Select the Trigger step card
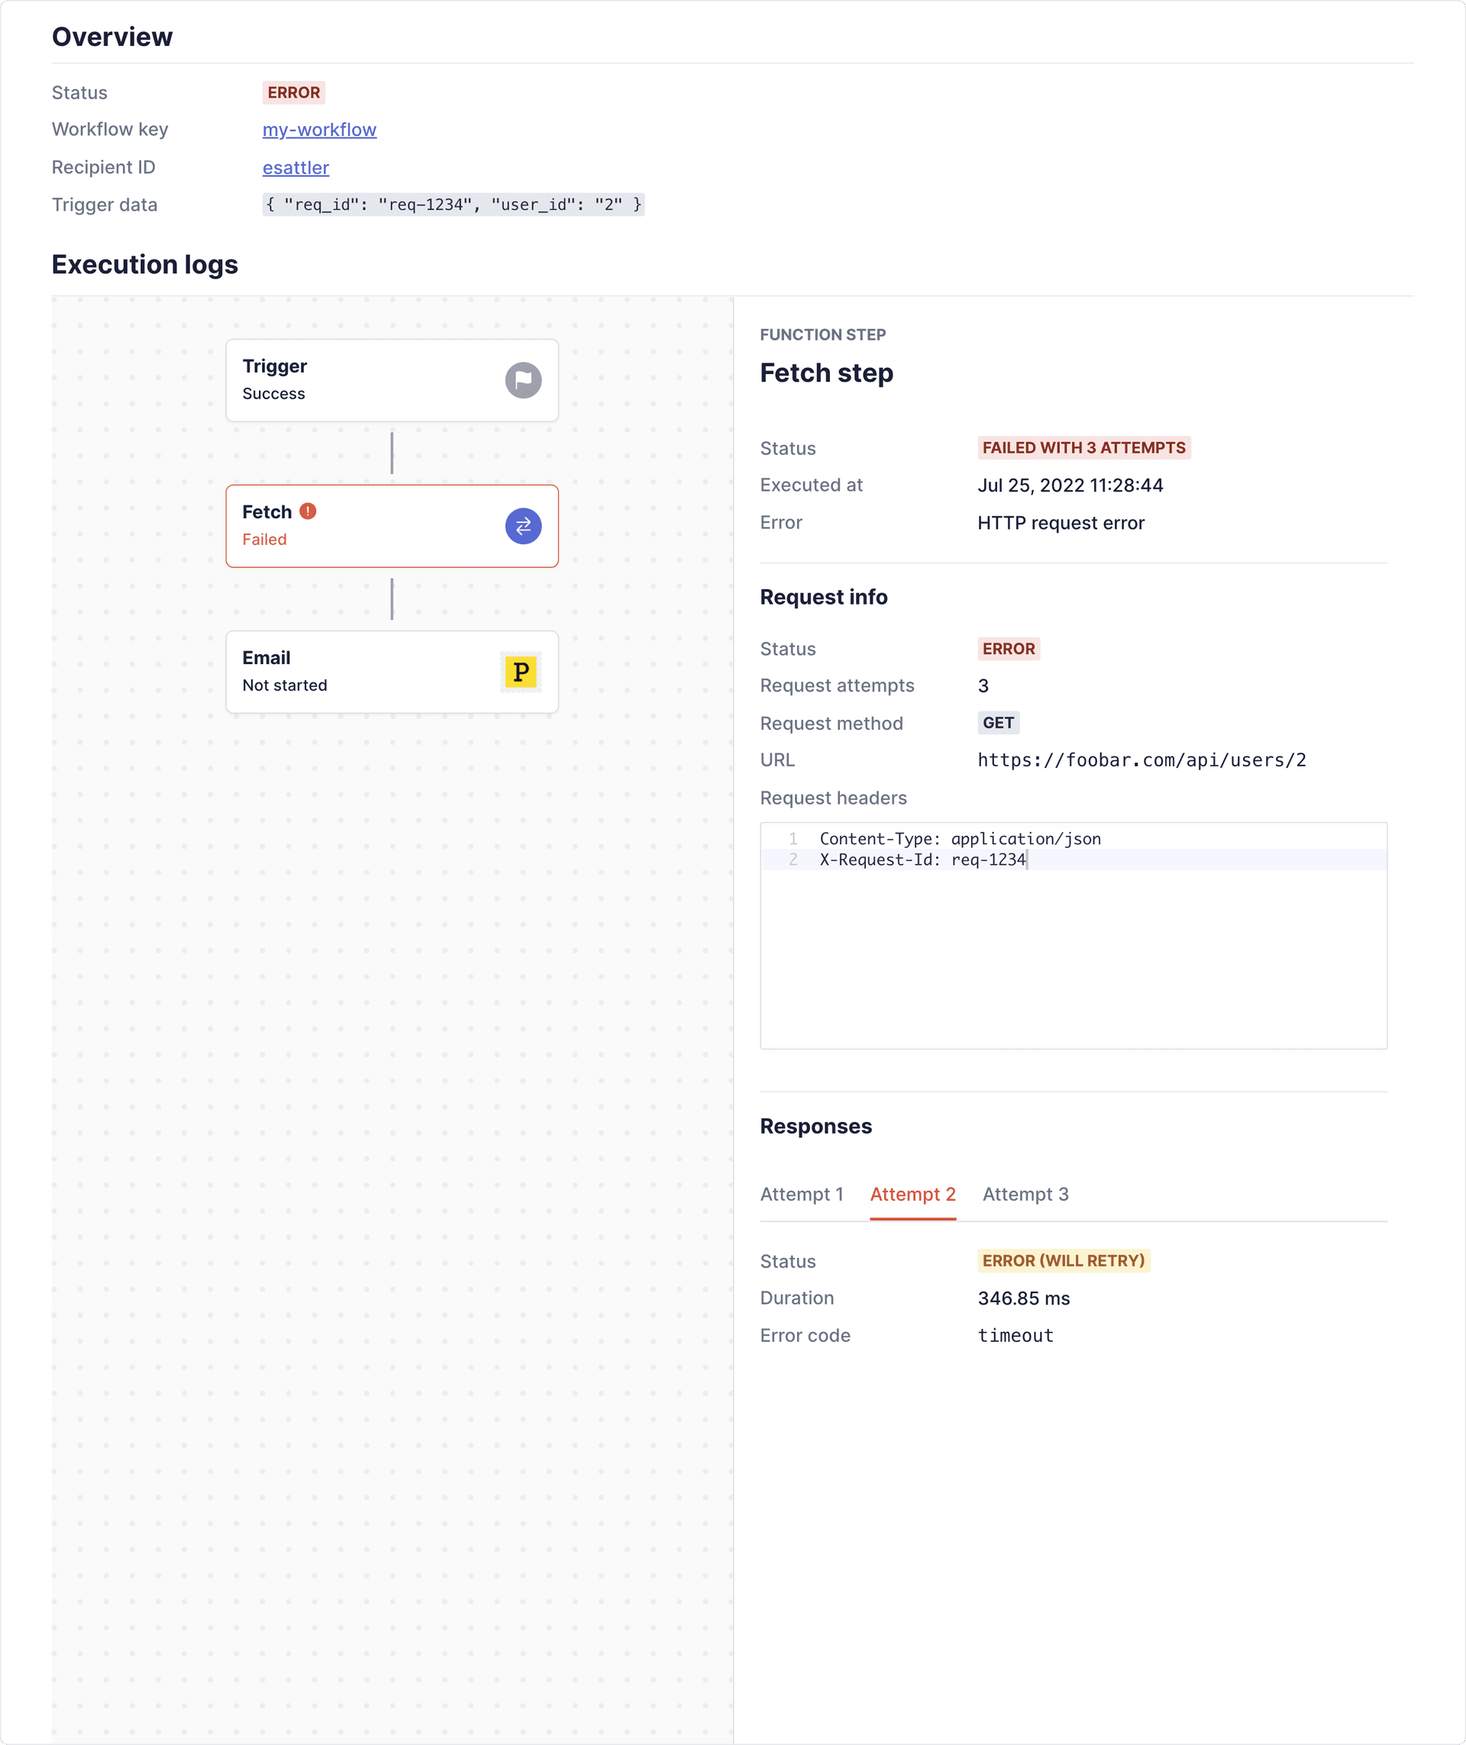The width and height of the screenshot is (1466, 1745). [392, 381]
